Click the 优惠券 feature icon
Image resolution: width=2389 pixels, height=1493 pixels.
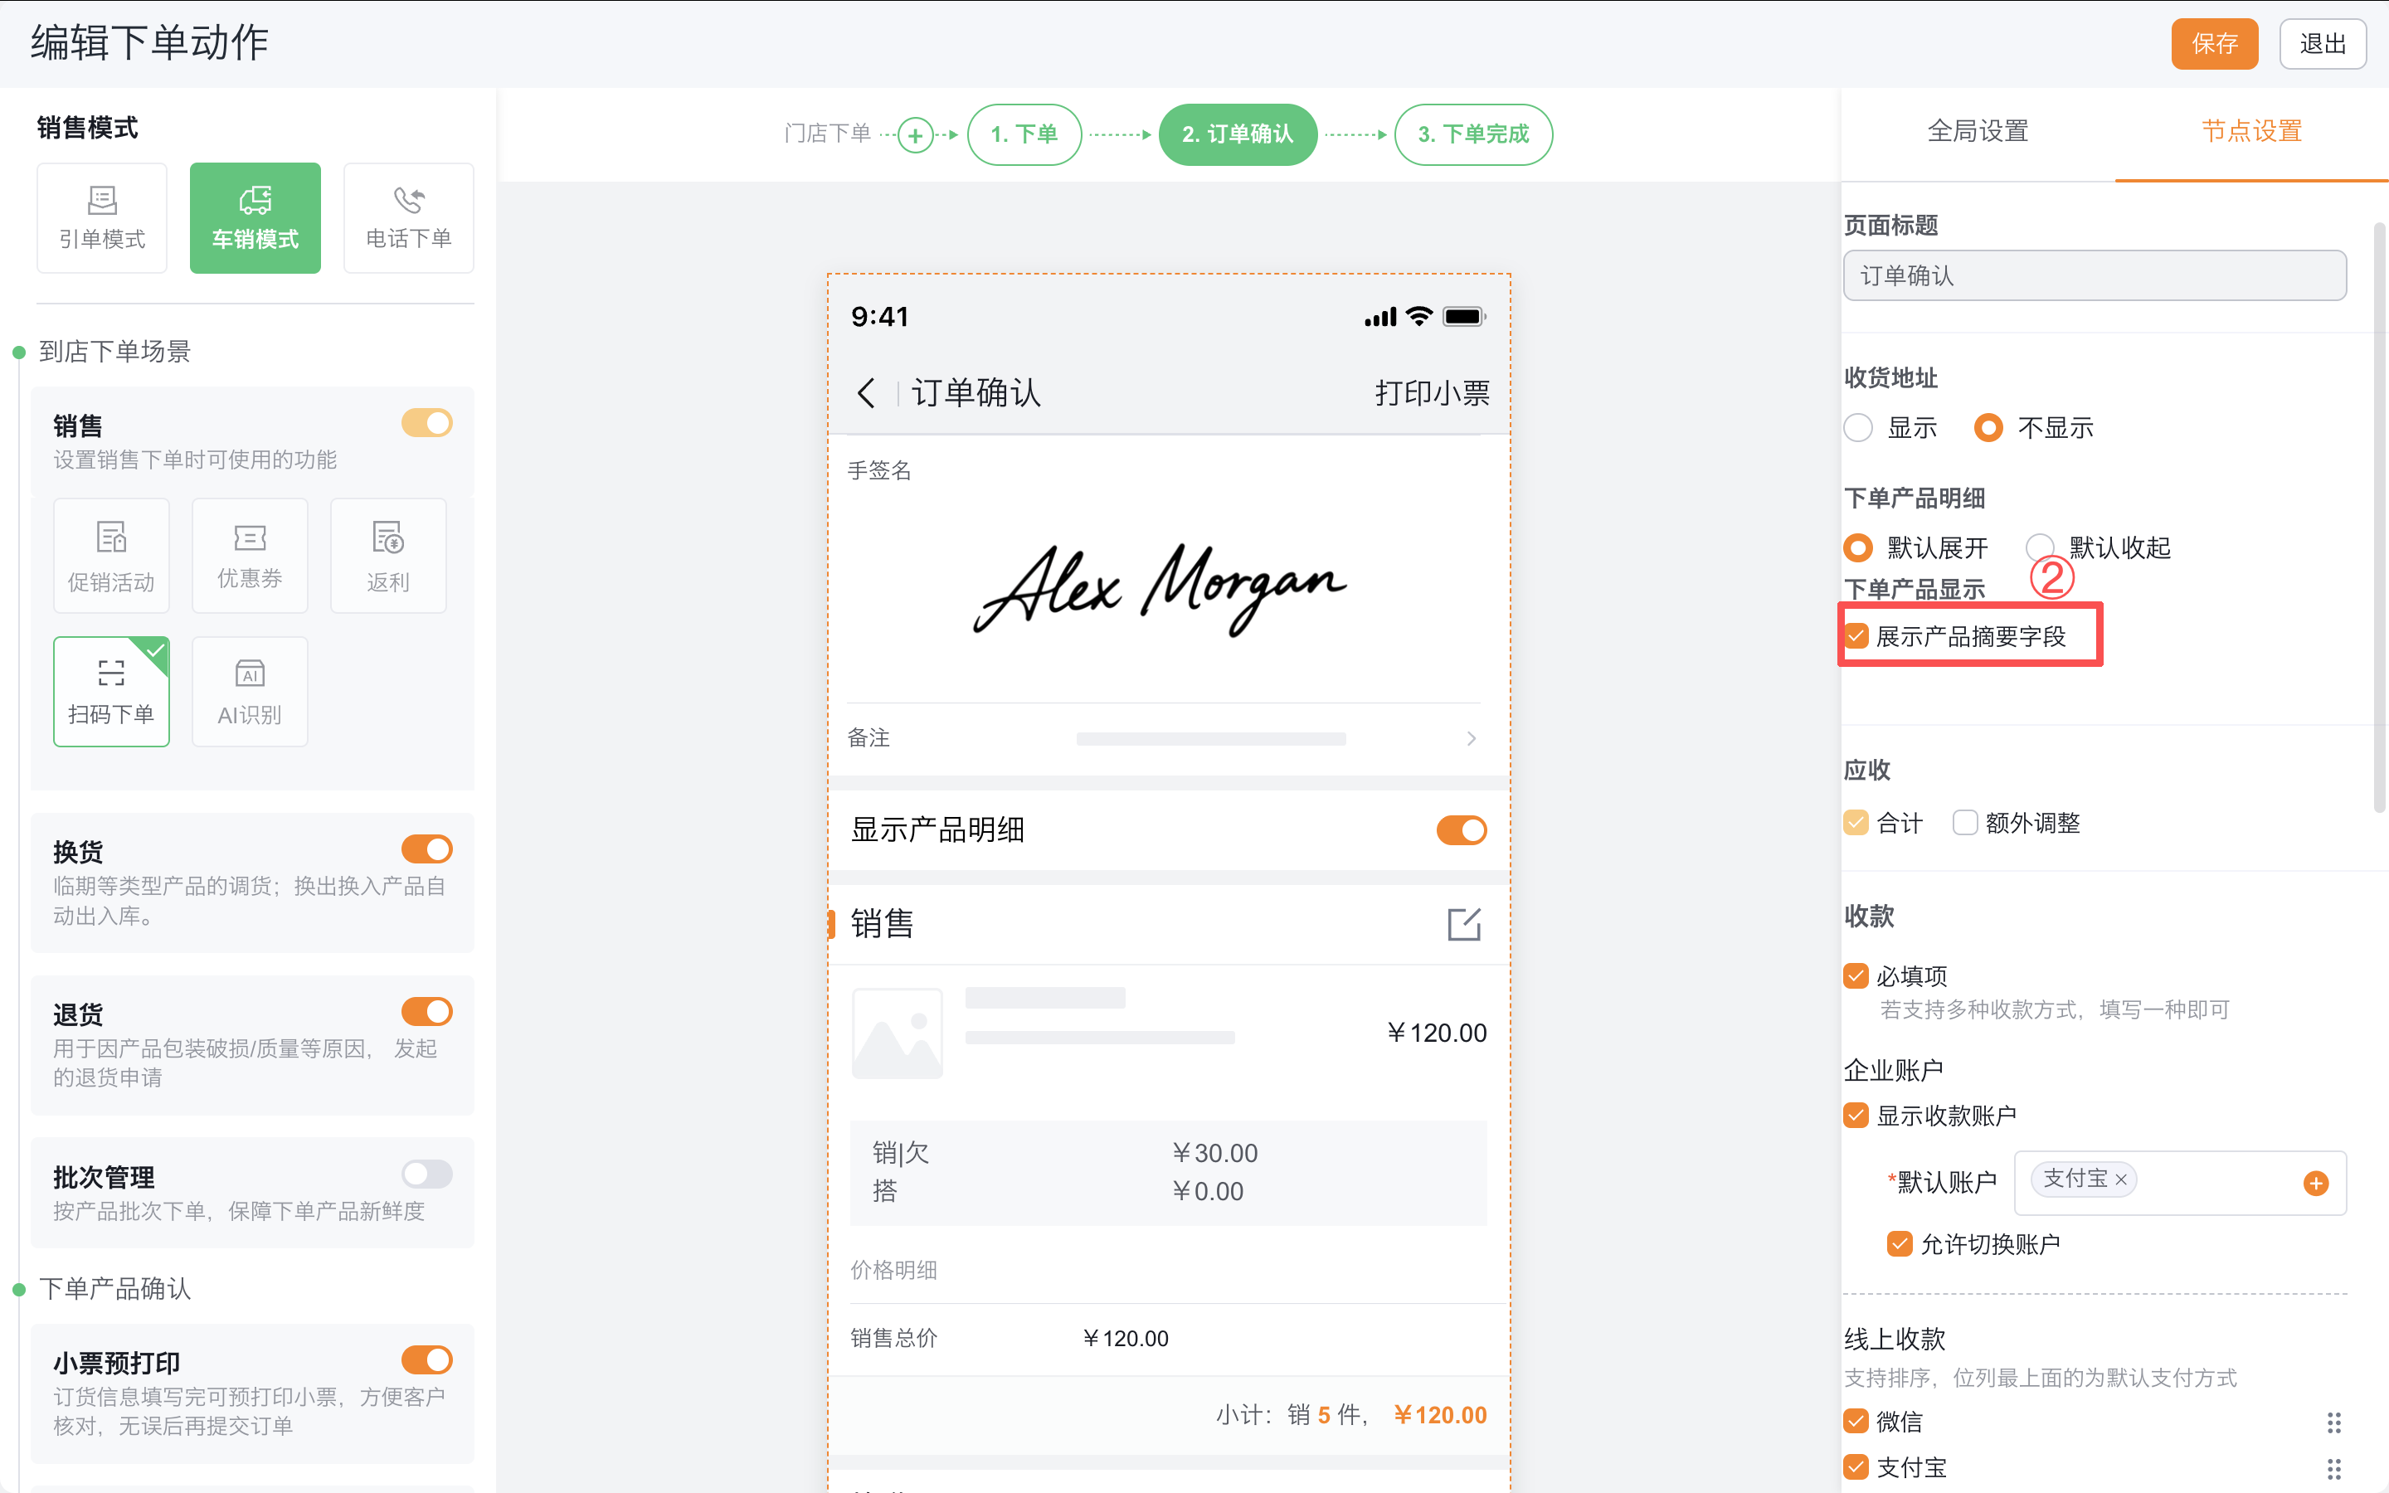click(249, 555)
